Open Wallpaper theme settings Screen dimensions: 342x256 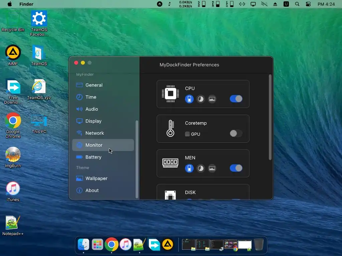point(103,178)
